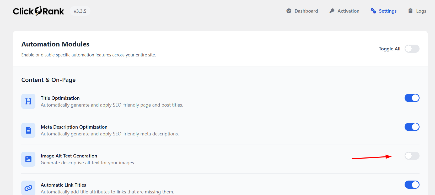
Task: Enable Image Alt Text Generation
Action: click(x=412, y=156)
